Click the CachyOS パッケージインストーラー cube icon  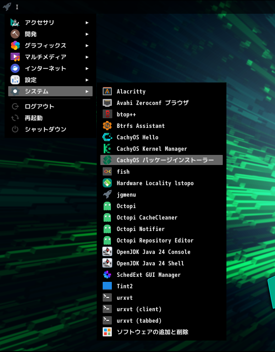tap(107, 160)
